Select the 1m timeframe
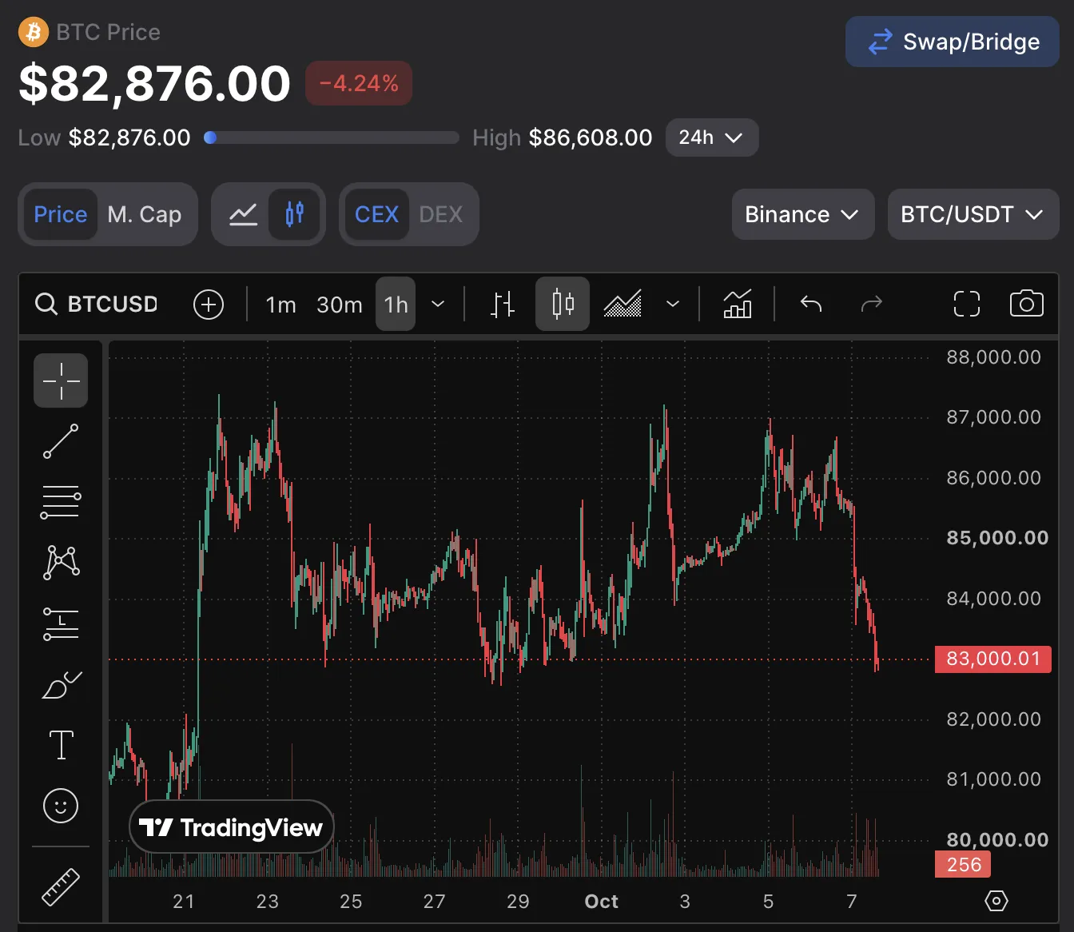The image size is (1074, 932). click(280, 305)
